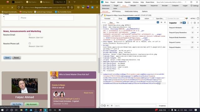Open the Burp menu in menu bar
This screenshot has height=112, width=200.
107,2
